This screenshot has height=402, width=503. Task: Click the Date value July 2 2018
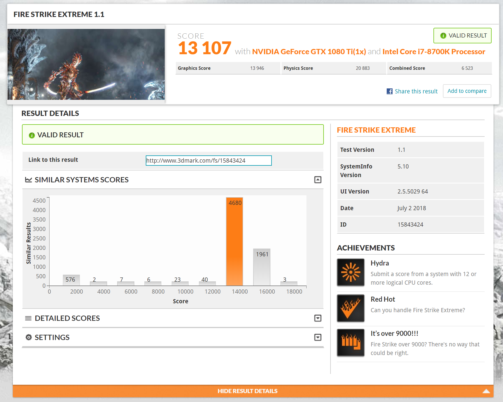point(412,208)
